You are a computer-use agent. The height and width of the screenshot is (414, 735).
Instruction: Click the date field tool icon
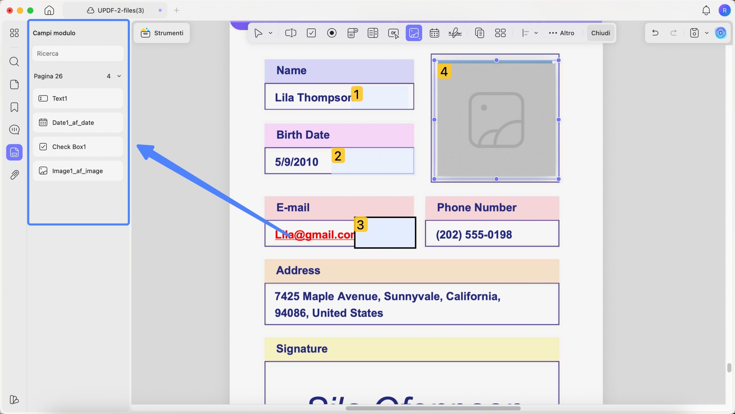(x=434, y=33)
